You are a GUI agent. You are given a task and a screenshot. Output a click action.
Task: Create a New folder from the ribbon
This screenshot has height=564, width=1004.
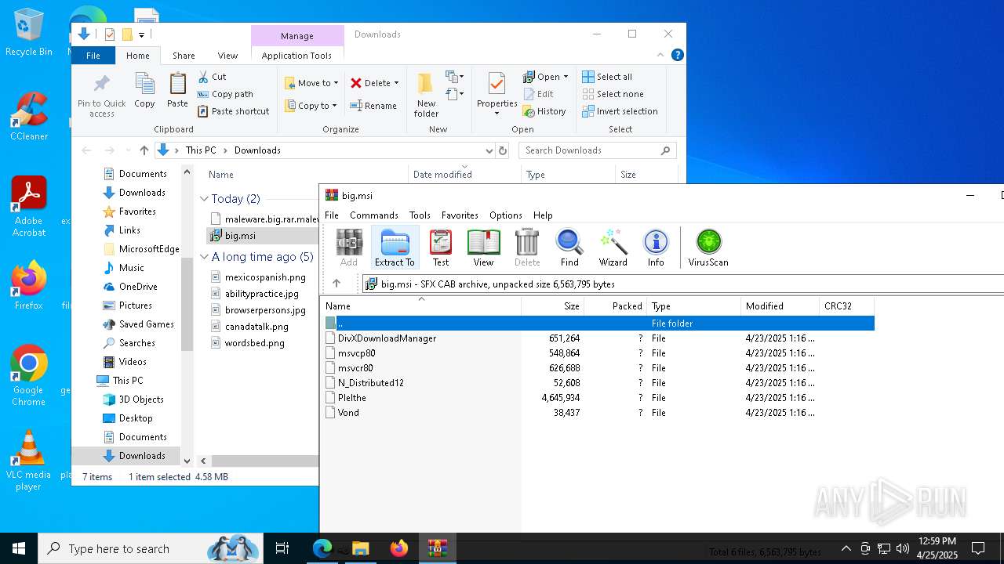coord(426,96)
